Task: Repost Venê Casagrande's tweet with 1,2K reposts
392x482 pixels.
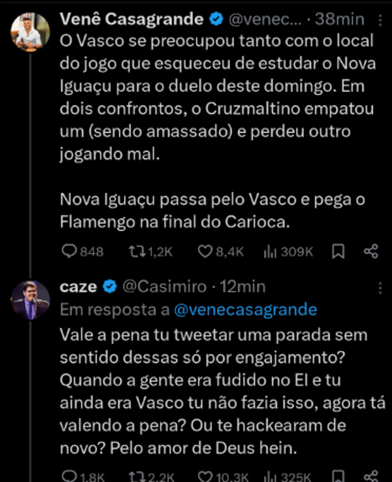Action: pyautogui.click(x=137, y=252)
